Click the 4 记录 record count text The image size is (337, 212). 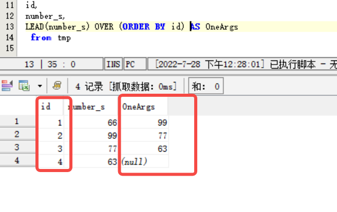point(89,87)
